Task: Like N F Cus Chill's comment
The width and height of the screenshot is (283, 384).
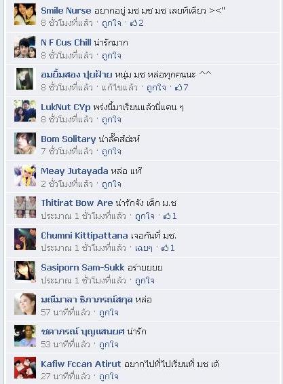Action: 111,56
